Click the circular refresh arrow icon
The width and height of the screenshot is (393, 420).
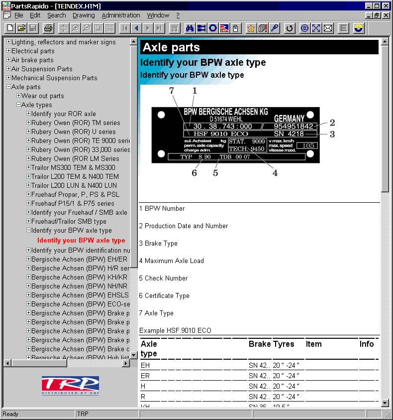[289, 28]
